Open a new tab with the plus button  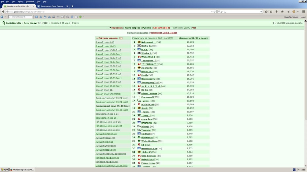[x=72, y=6]
